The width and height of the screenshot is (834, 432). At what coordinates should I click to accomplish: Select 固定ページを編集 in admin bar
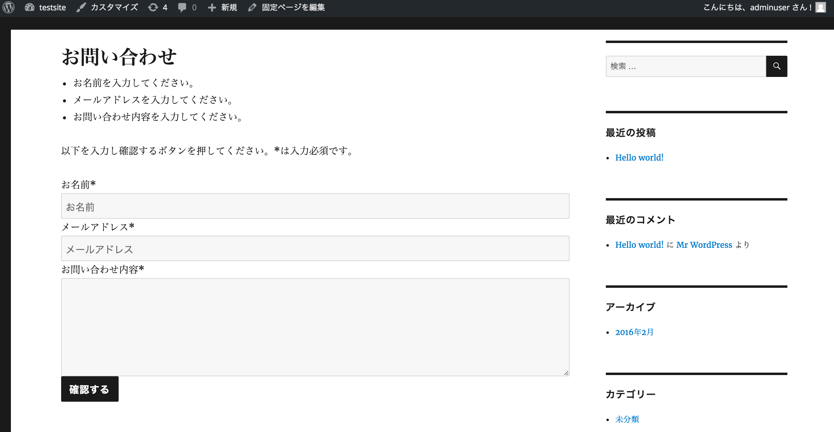point(293,7)
